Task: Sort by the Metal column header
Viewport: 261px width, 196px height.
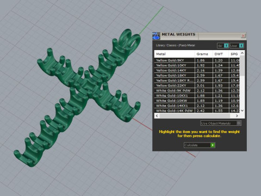Action: [x=175, y=54]
